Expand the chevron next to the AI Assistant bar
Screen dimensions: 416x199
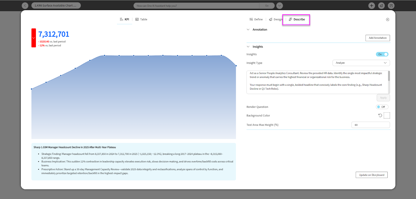pyautogui.click(x=279, y=5)
